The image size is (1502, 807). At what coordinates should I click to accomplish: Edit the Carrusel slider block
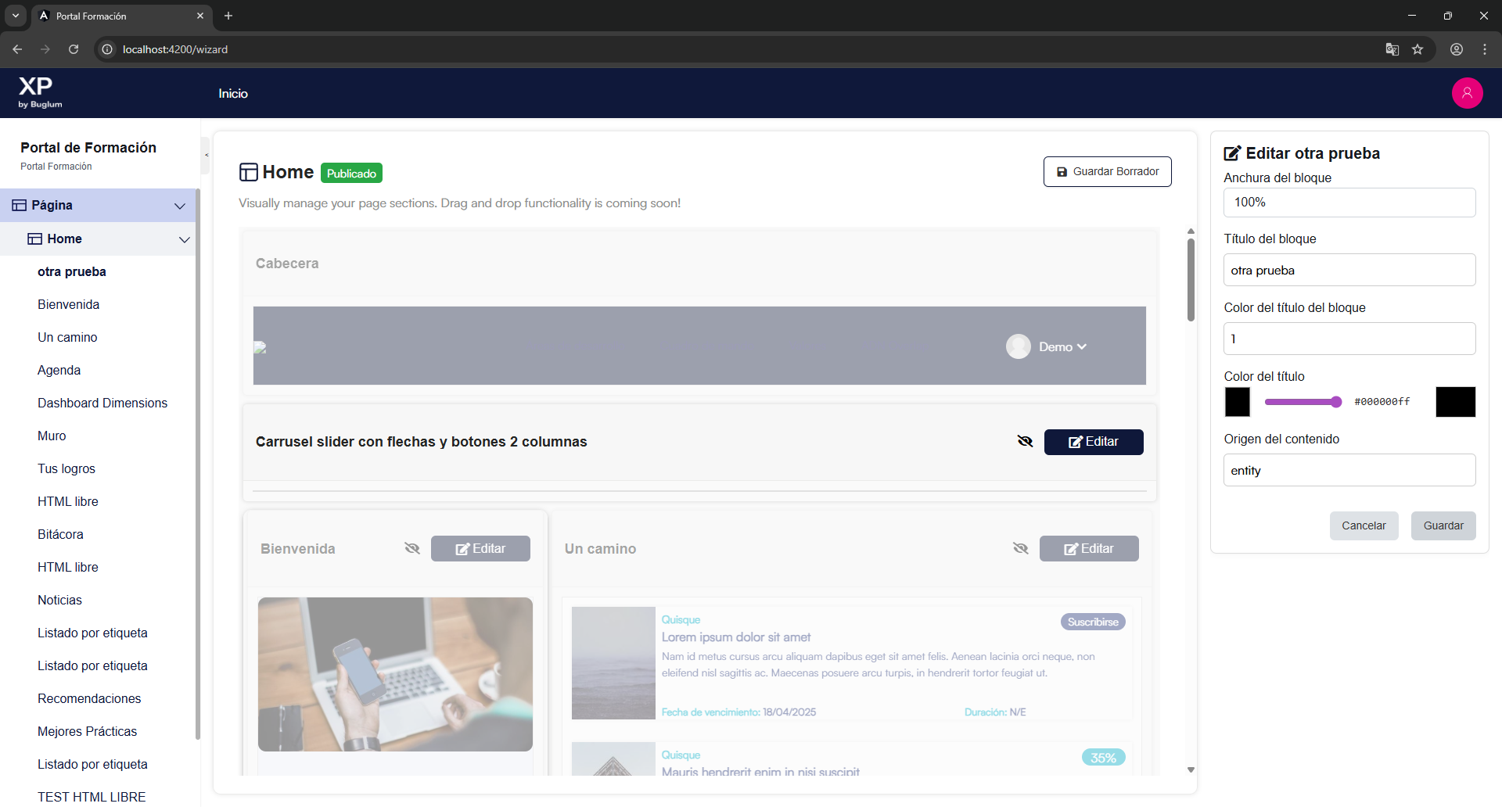click(1094, 442)
